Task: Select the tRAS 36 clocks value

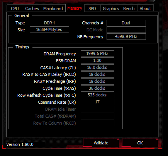Action: coord(97,88)
